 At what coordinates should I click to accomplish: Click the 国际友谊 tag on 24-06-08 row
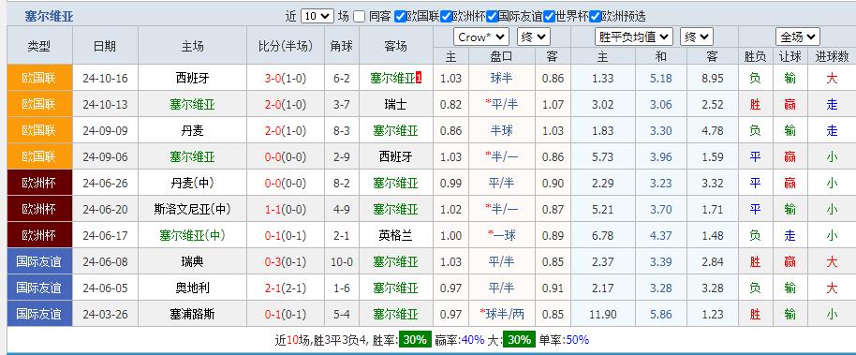point(39,261)
